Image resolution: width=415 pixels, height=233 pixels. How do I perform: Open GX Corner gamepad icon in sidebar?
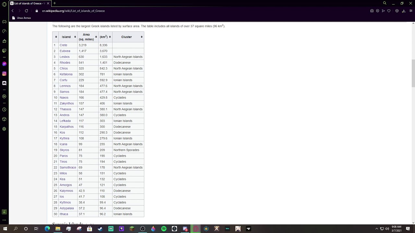4,22
